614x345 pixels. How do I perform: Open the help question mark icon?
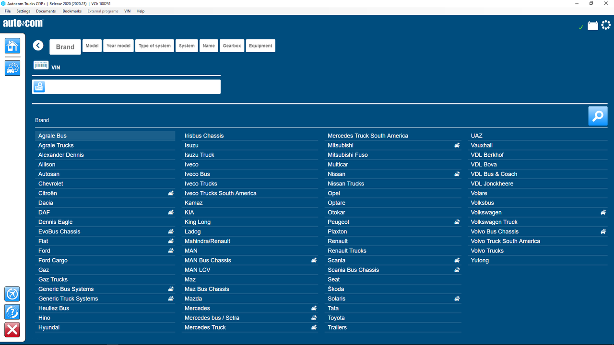point(12,312)
